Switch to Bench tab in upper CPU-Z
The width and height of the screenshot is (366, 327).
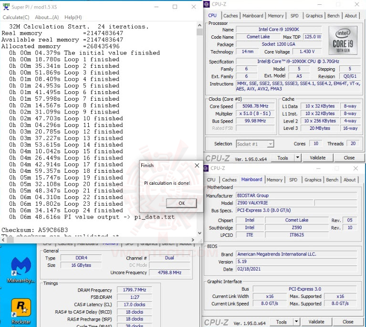coord(333,16)
